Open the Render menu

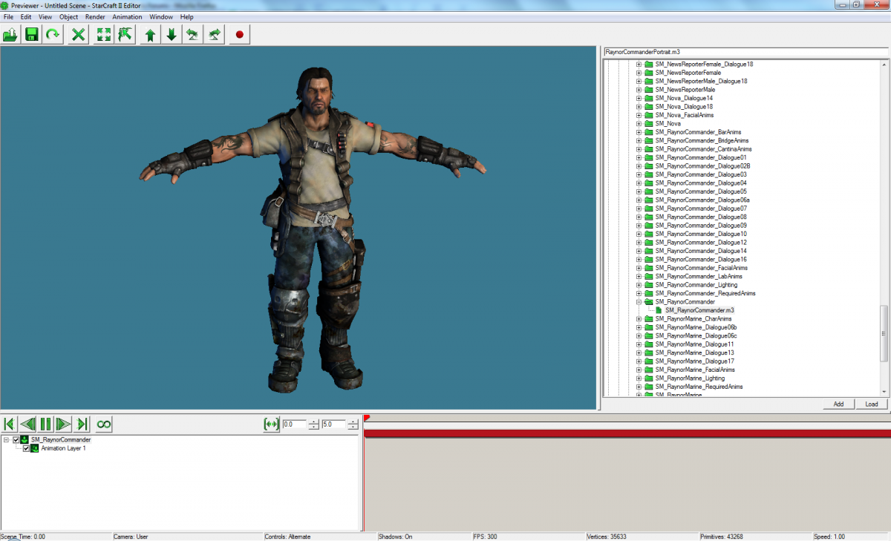[x=95, y=16]
